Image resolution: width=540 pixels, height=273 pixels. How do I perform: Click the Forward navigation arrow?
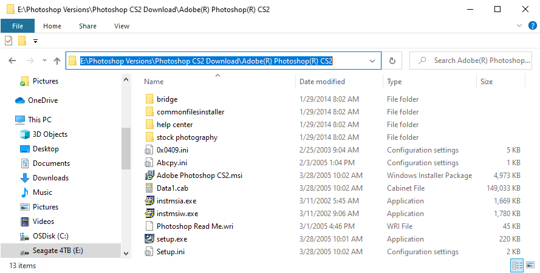point(30,61)
